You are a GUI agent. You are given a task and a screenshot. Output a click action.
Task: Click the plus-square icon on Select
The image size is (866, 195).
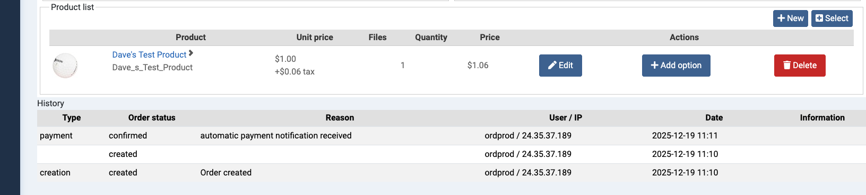point(819,18)
